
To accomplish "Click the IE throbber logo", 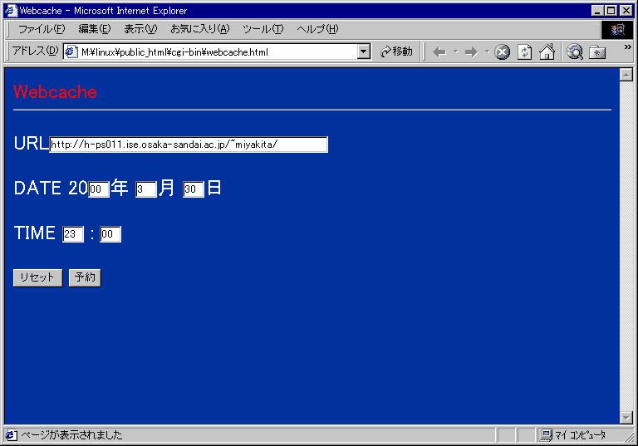I will (617, 29).
